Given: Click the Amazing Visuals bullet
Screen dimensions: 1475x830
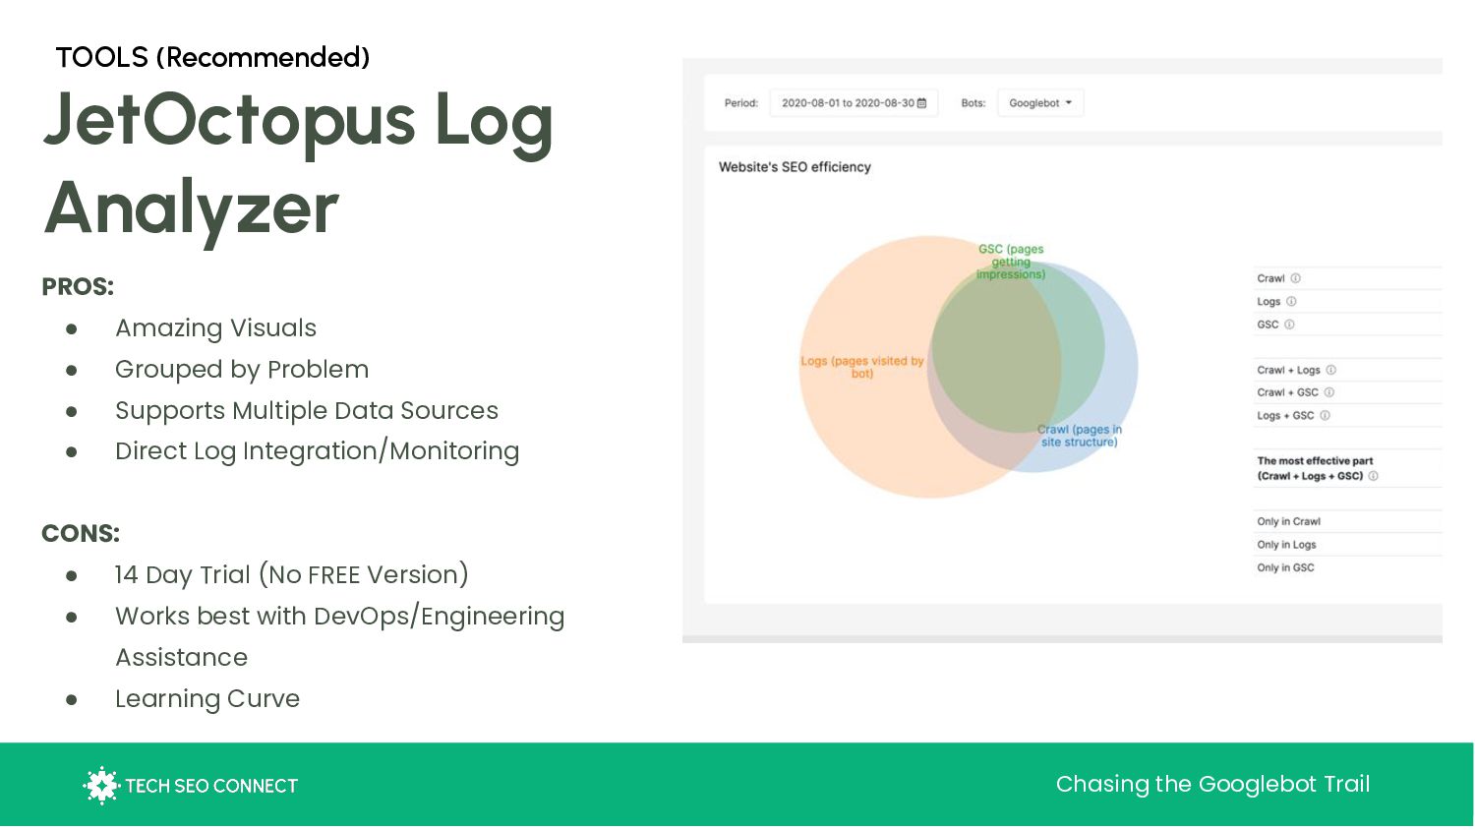Looking at the screenshot, I should pos(215,328).
